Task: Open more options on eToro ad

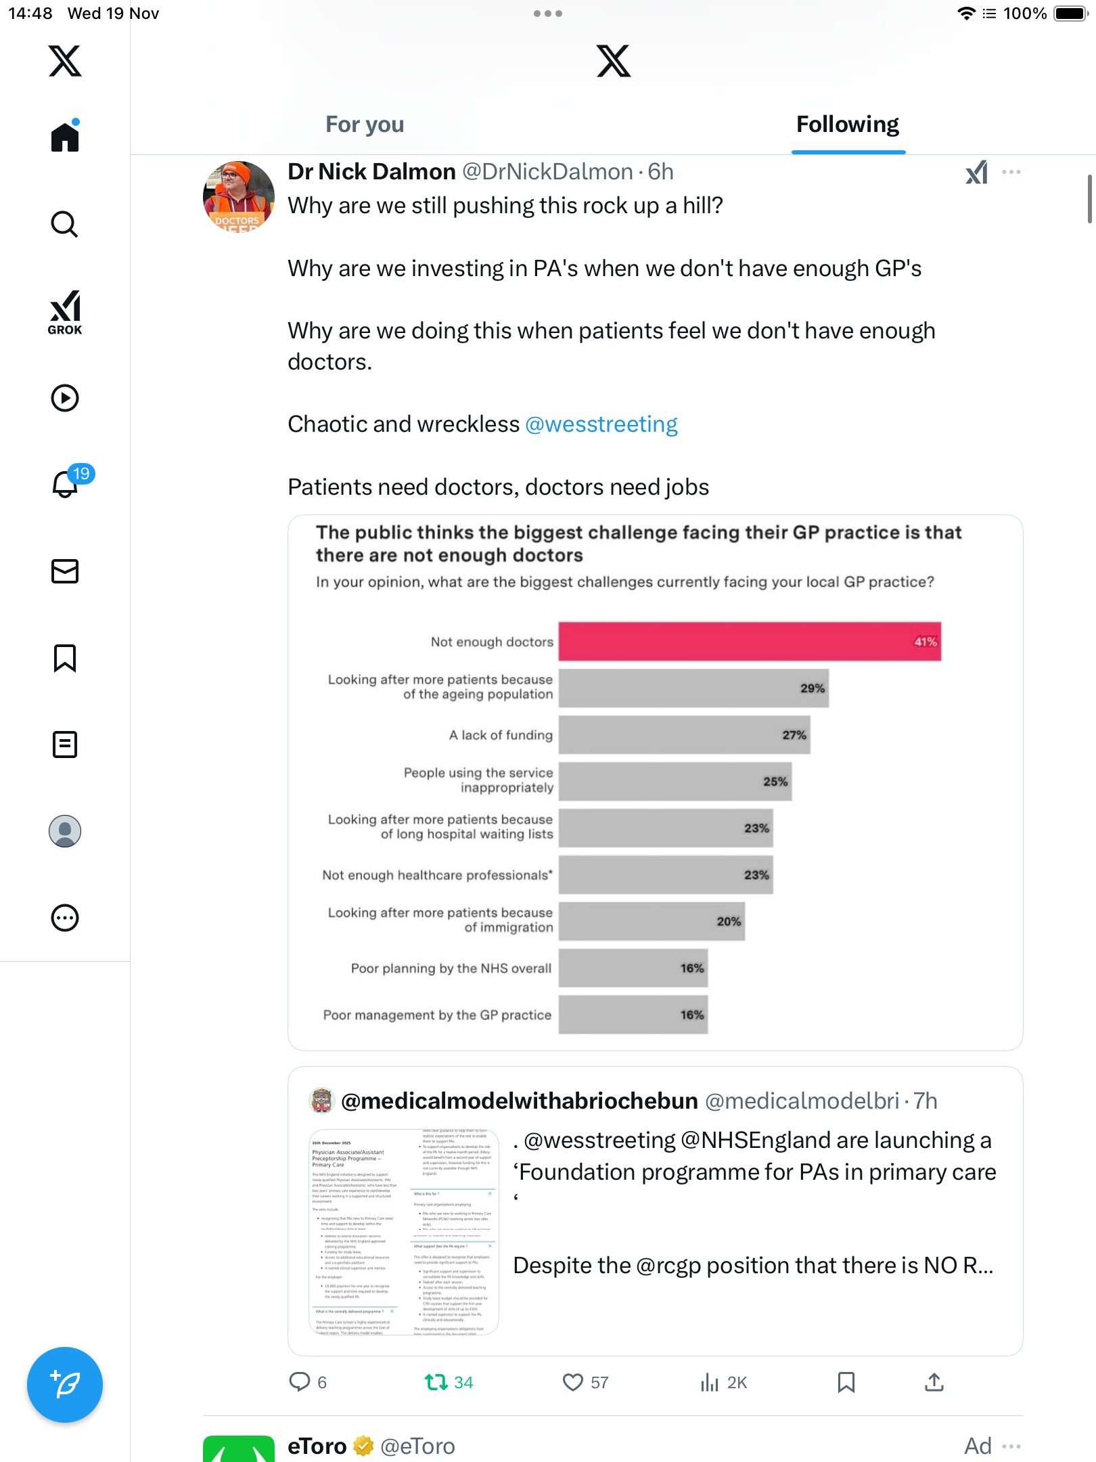Action: tap(1011, 1446)
